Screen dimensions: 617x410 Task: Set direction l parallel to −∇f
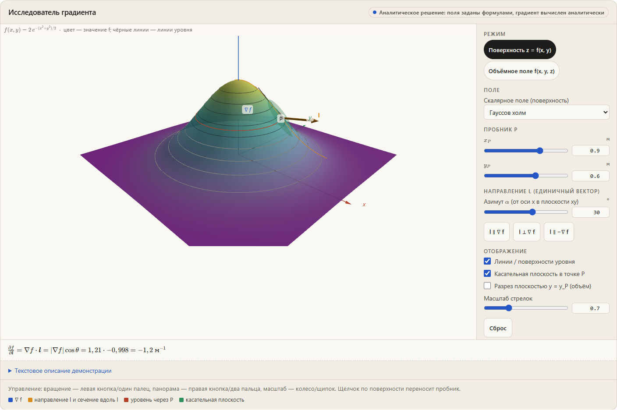coord(559,232)
